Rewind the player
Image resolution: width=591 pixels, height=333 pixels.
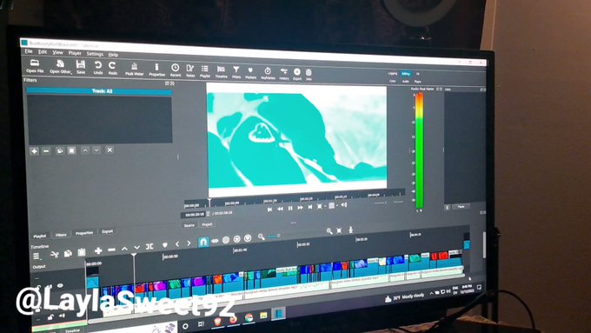[x=280, y=209]
